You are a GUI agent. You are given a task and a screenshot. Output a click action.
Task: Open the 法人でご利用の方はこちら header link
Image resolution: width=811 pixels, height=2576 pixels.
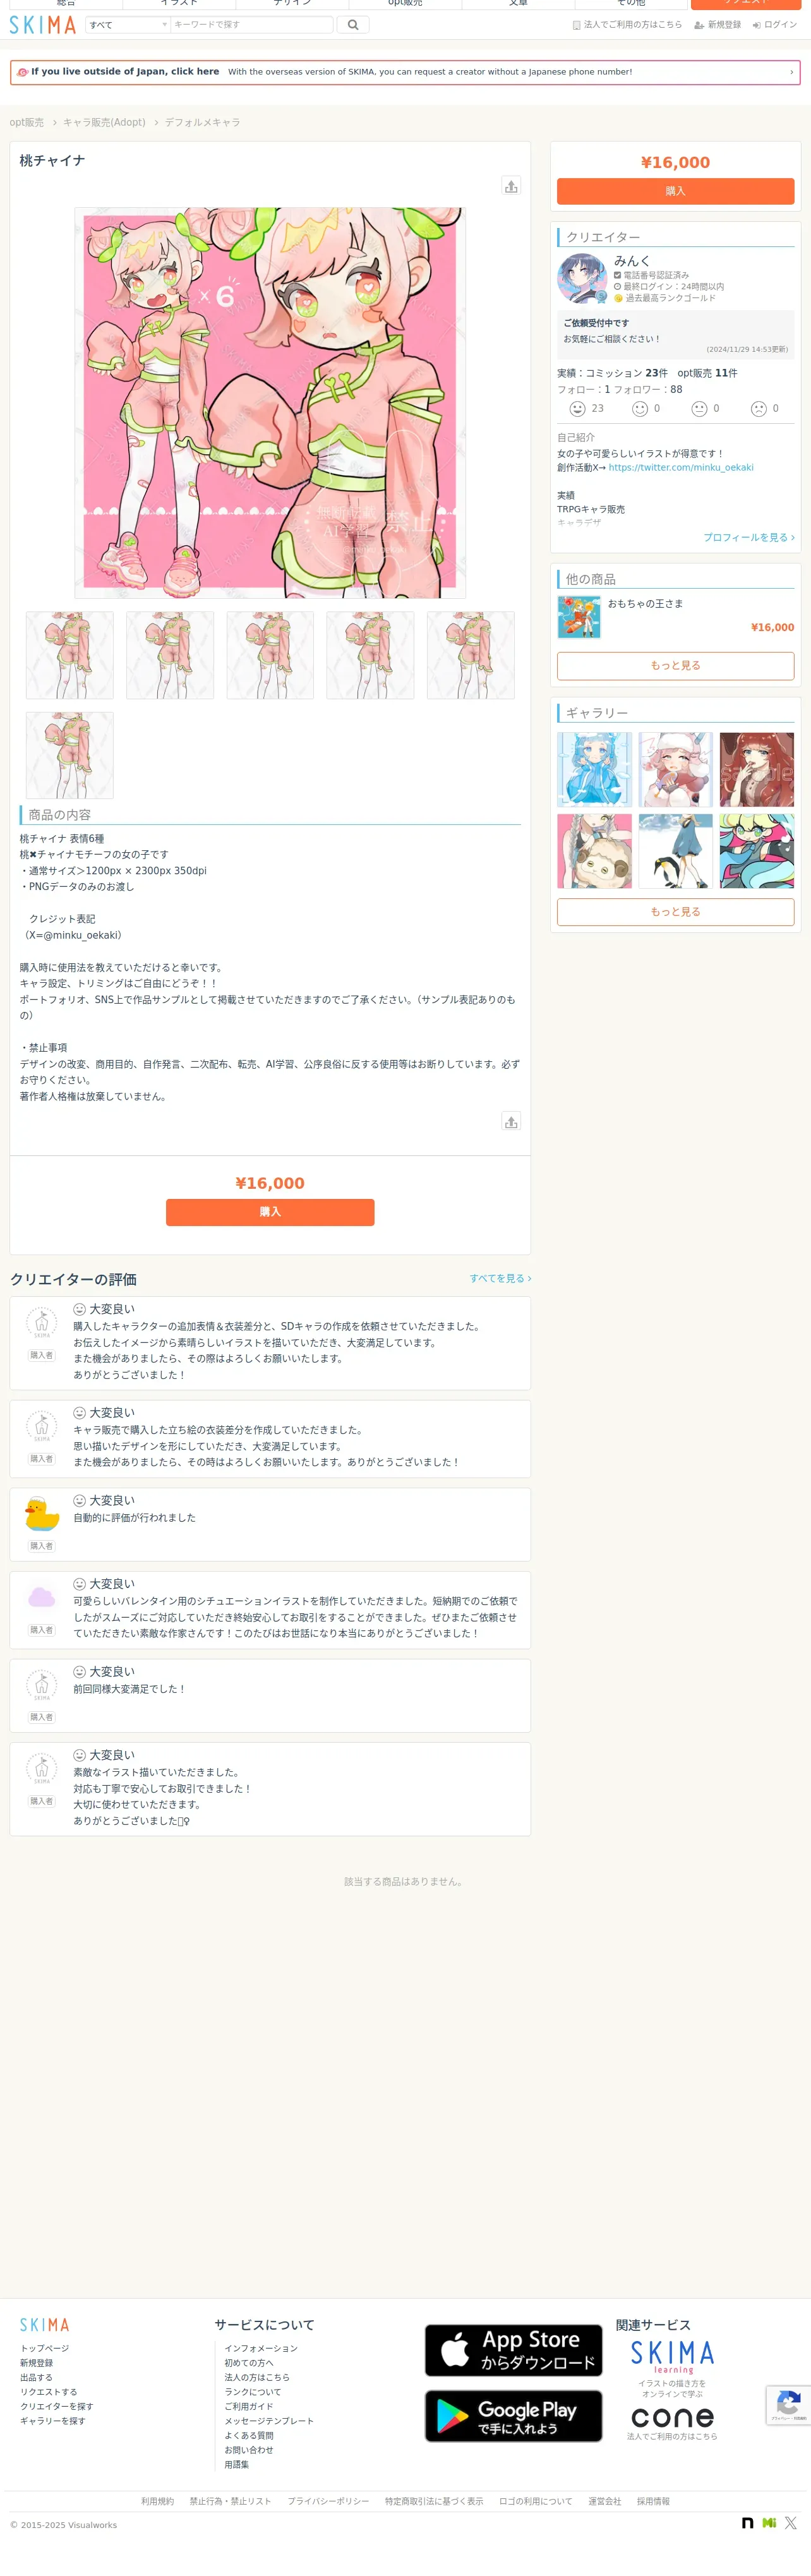pyautogui.click(x=627, y=25)
